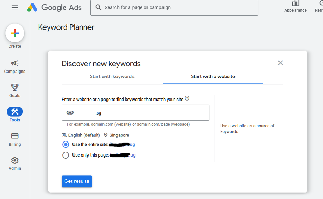The width and height of the screenshot is (323, 199).
Task: Click the 'For example, domain.com' hint text
Action: 128,124
